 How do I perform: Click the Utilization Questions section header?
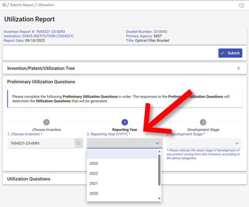[29, 179]
